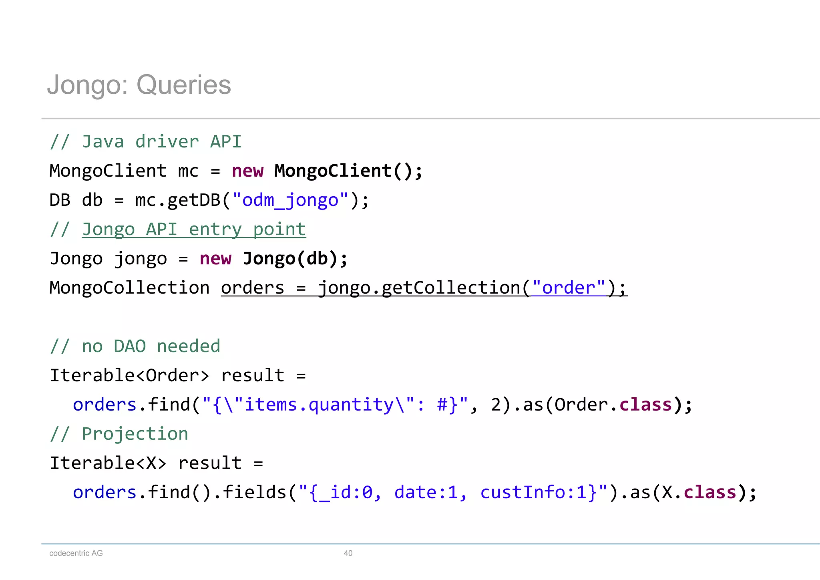Click the line 'Jongo jongo = new Jongo(db);'
This screenshot has height=580, width=820.
pos(199,259)
